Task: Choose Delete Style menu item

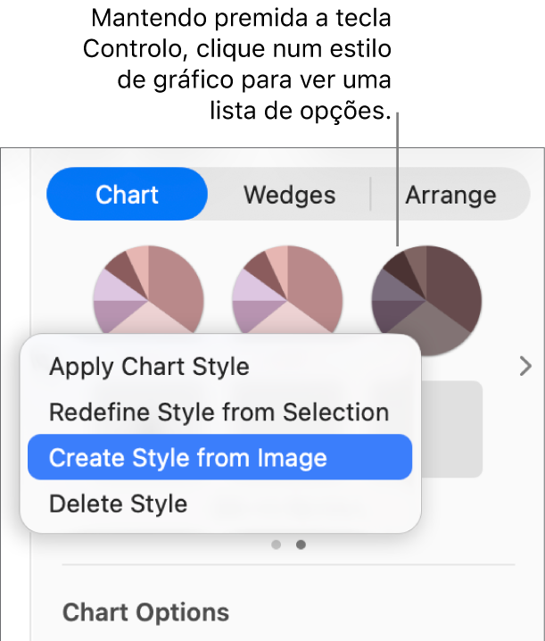Action: click(118, 504)
